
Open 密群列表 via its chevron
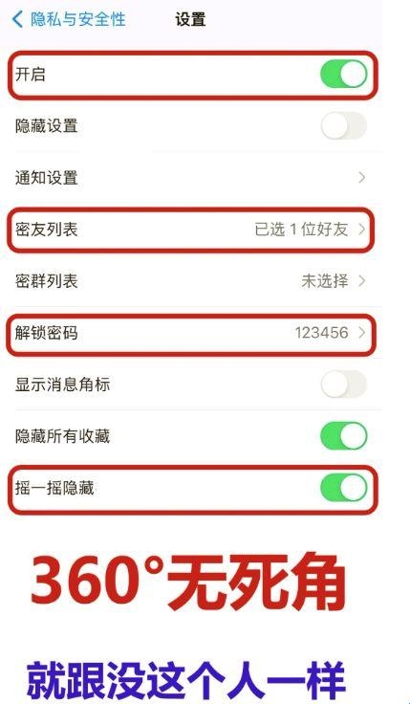tap(362, 281)
